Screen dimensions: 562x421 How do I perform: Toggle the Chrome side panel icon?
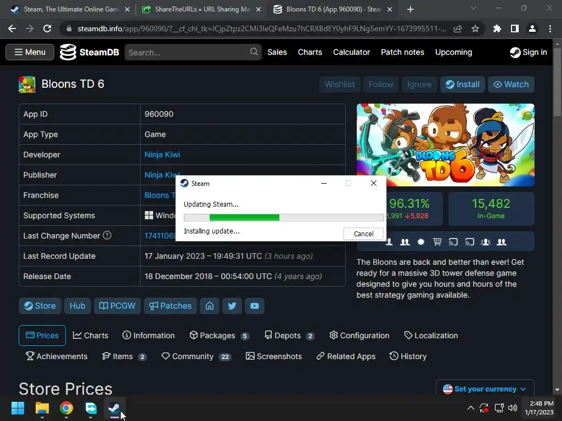coord(515,29)
